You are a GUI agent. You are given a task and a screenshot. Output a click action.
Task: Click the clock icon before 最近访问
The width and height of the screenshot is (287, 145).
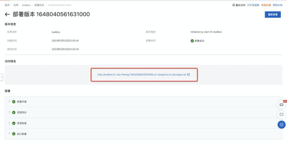[x=234, y=5]
